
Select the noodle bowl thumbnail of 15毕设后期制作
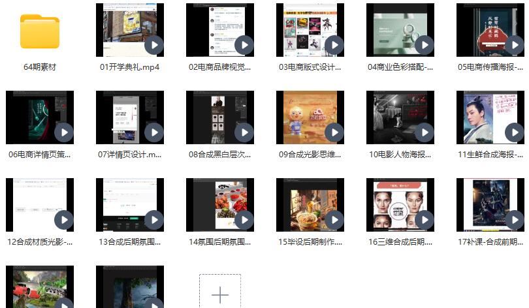(x=310, y=204)
